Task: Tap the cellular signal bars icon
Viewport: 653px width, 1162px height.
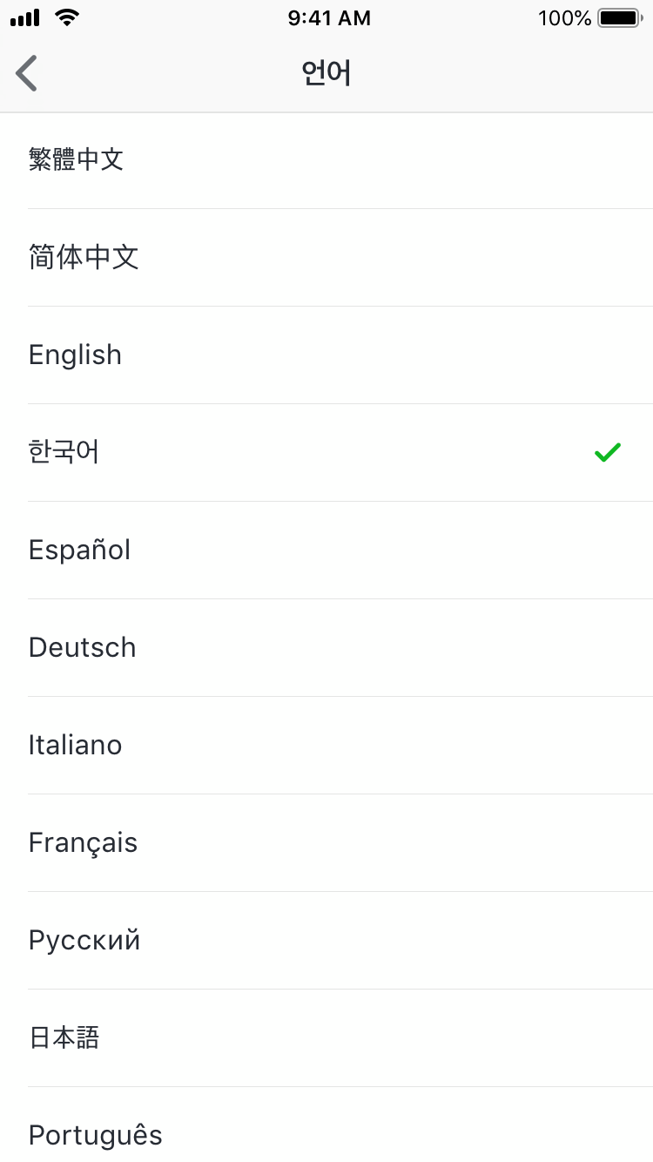Action: coord(26,18)
